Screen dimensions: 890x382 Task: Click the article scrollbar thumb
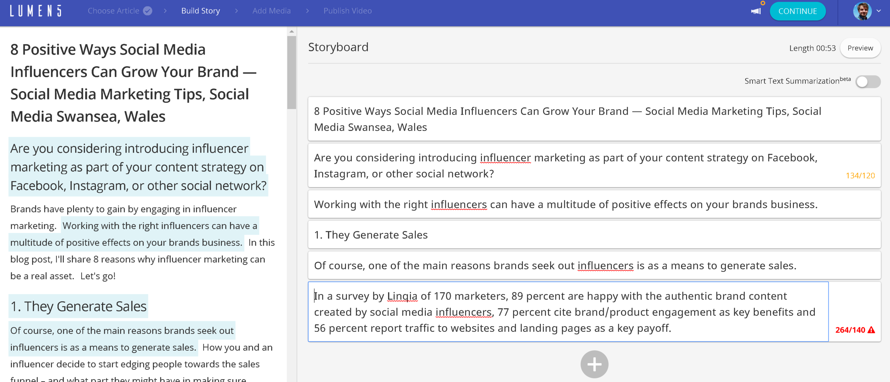pyautogui.click(x=292, y=73)
